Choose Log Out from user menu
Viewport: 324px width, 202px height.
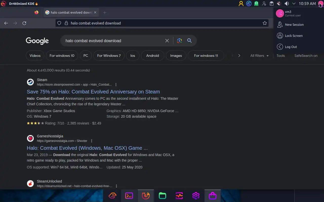tap(299, 47)
